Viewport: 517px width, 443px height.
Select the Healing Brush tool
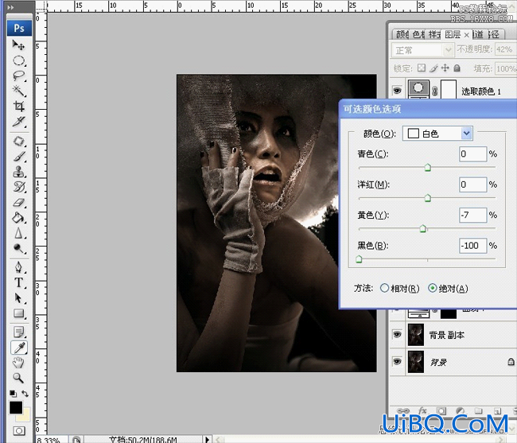18,141
